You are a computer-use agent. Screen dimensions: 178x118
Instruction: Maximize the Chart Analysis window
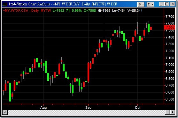(166, 4)
